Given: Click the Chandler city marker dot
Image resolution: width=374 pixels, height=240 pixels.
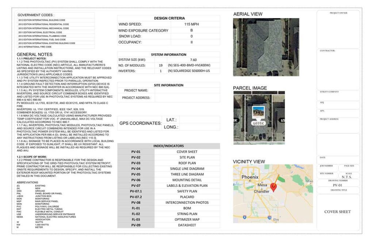Looking at the screenshot, I should (262, 189).
